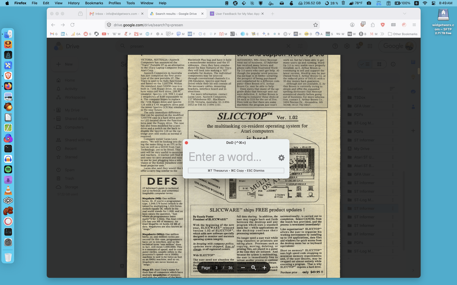Open the History menu
Viewport: 457px width, 285px height.
click(74, 3)
